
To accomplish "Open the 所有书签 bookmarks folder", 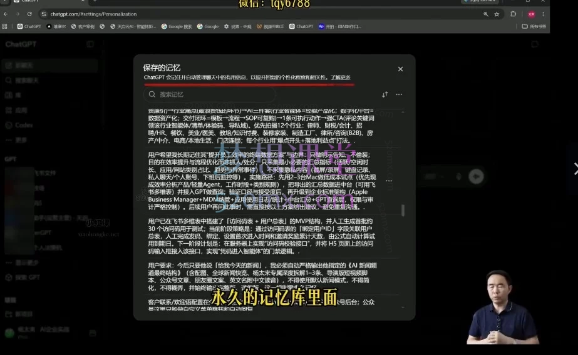I will [534, 26].
